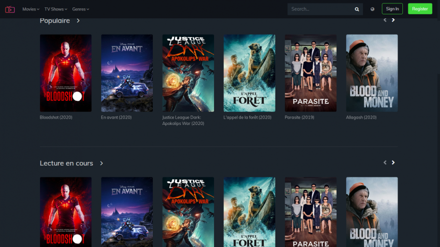Click the chevron next to Populaire

pyautogui.click(x=78, y=21)
